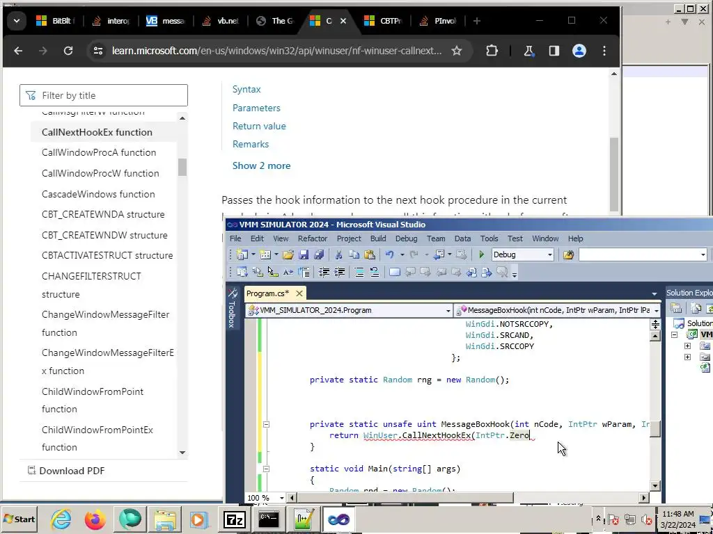713x534 pixels.
Task: Jump to the Return value link
Action: click(259, 127)
